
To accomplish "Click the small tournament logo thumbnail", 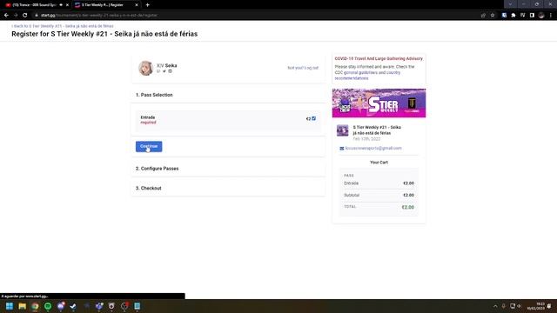I will [342, 130].
